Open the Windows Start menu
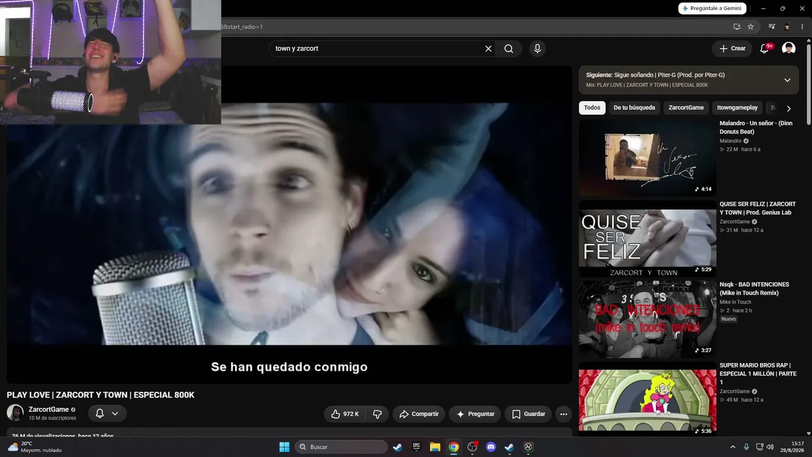 [284, 447]
